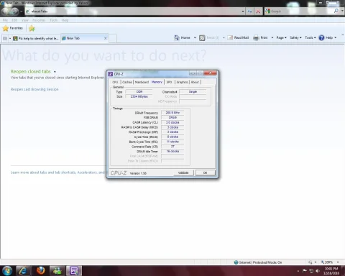The image size is (345, 276).
Task: Click the Size value 2304 MBytes
Action: pos(139,96)
